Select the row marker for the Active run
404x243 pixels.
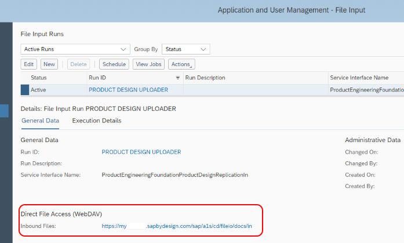tap(25, 90)
